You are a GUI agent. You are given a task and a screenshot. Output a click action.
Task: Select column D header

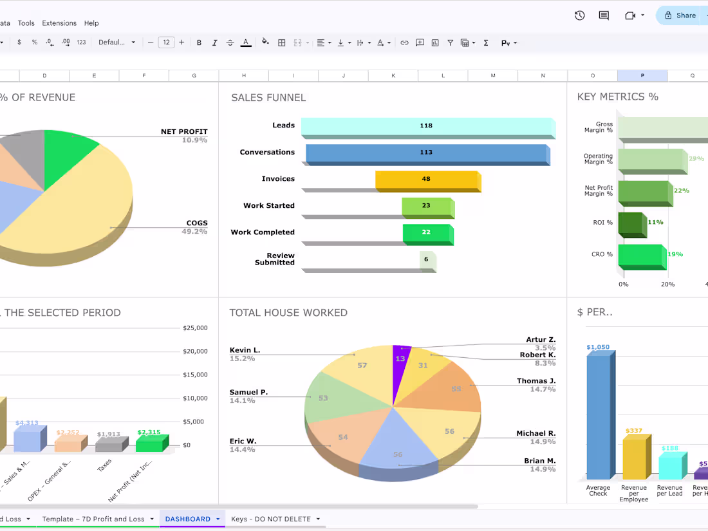[x=44, y=75]
